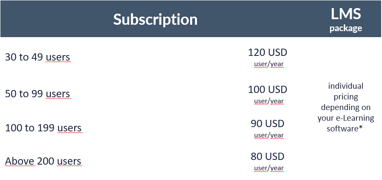
Task: Click user/year under 120 USD
Action: 269,64
